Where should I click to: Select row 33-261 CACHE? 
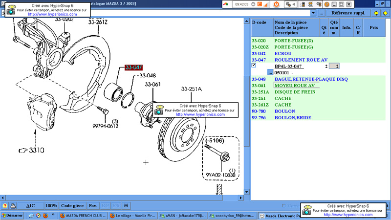click(318, 98)
